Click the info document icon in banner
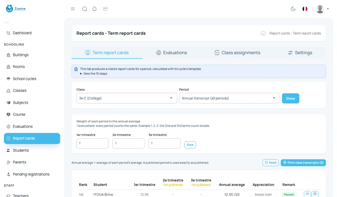The height and width of the screenshot is (197, 337). 76,69
